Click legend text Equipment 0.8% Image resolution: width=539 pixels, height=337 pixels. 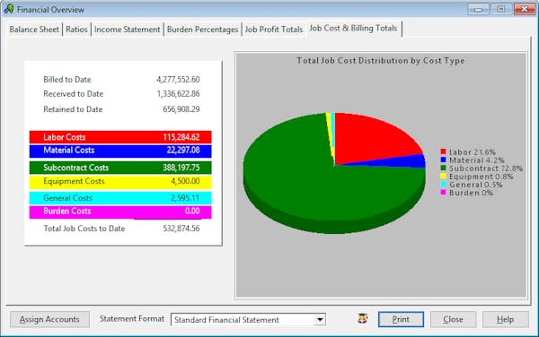pyautogui.click(x=482, y=177)
